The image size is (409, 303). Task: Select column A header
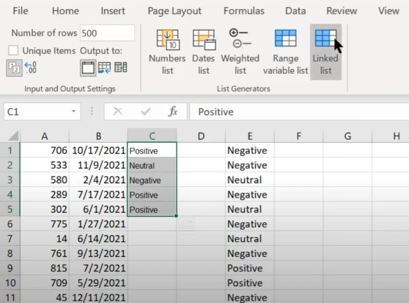[44, 136]
